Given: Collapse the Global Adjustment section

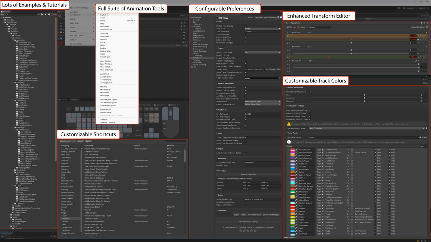Looking at the screenshot, I should pos(287,87).
